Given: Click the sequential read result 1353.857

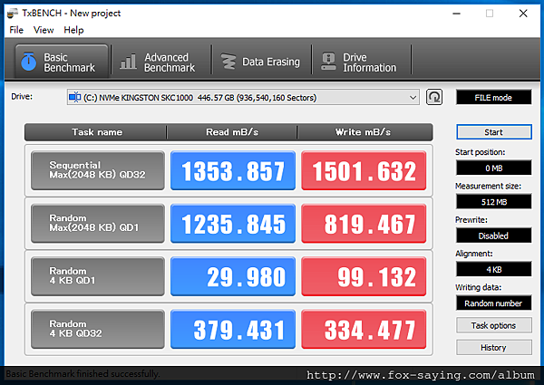Looking at the screenshot, I should 233,170.
